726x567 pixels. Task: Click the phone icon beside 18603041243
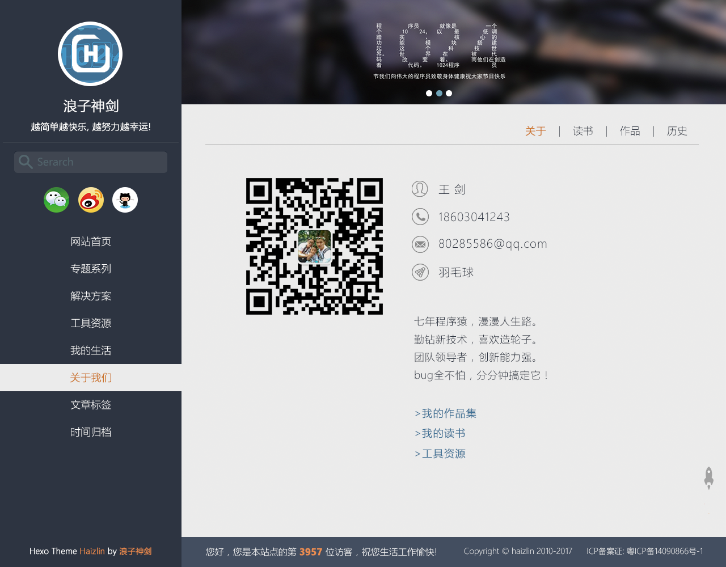[x=420, y=217]
